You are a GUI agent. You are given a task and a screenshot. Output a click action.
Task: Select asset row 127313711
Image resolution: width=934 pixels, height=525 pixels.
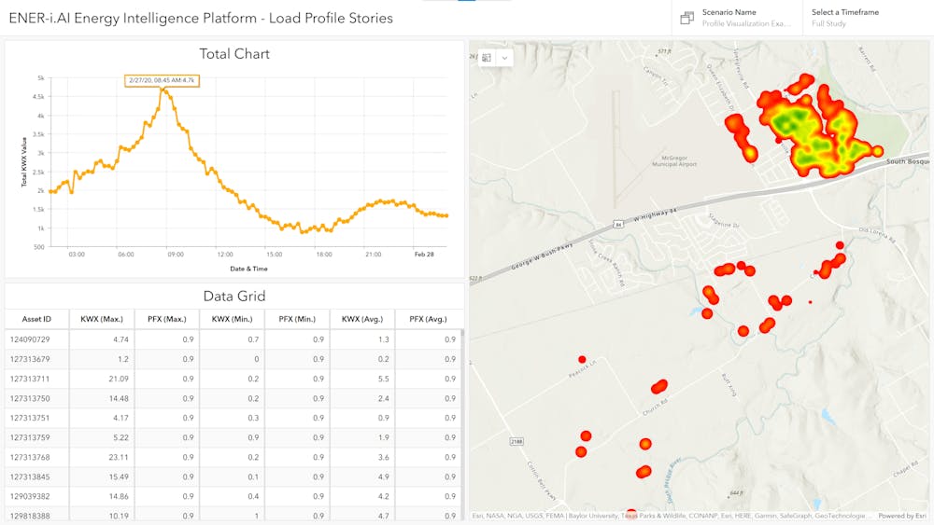point(233,379)
